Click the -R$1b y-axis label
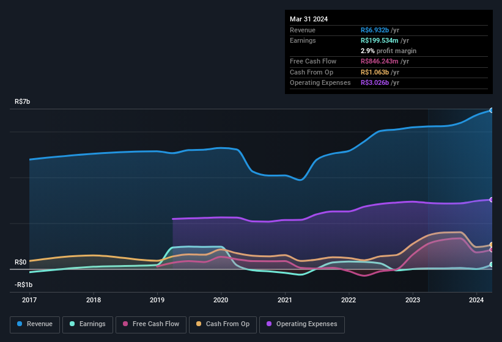The image size is (502, 342). (24, 285)
